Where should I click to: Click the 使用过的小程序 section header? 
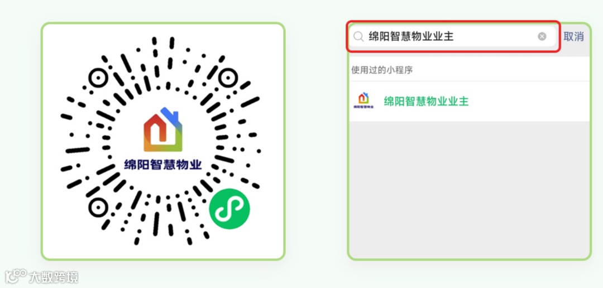pyautogui.click(x=382, y=70)
